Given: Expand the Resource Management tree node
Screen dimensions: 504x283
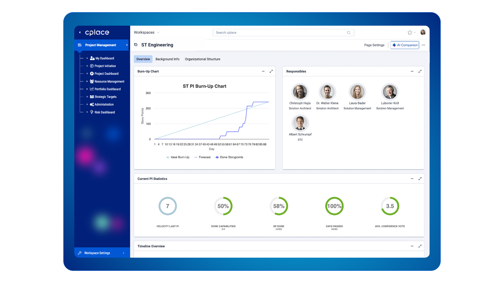Looking at the screenshot, I should [x=87, y=81].
